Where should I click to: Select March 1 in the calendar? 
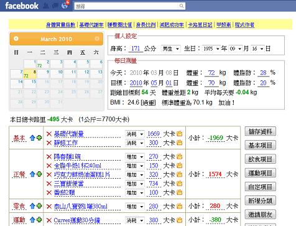tap(30, 64)
